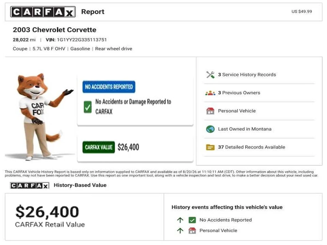Viewport: 327px width, 245px height.
Task: Click the CAR FOX mascot image
Action: click(40, 117)
